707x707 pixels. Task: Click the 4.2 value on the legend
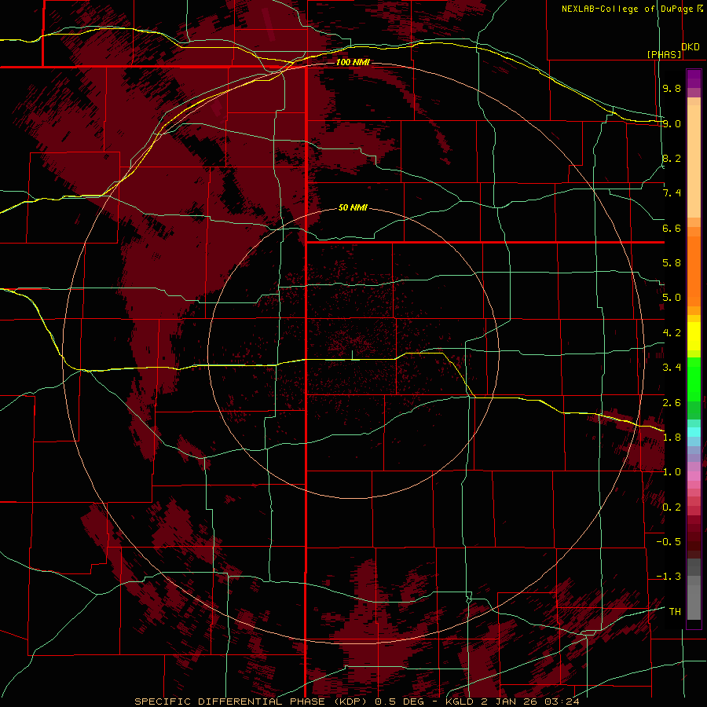[x=672, y=333]
